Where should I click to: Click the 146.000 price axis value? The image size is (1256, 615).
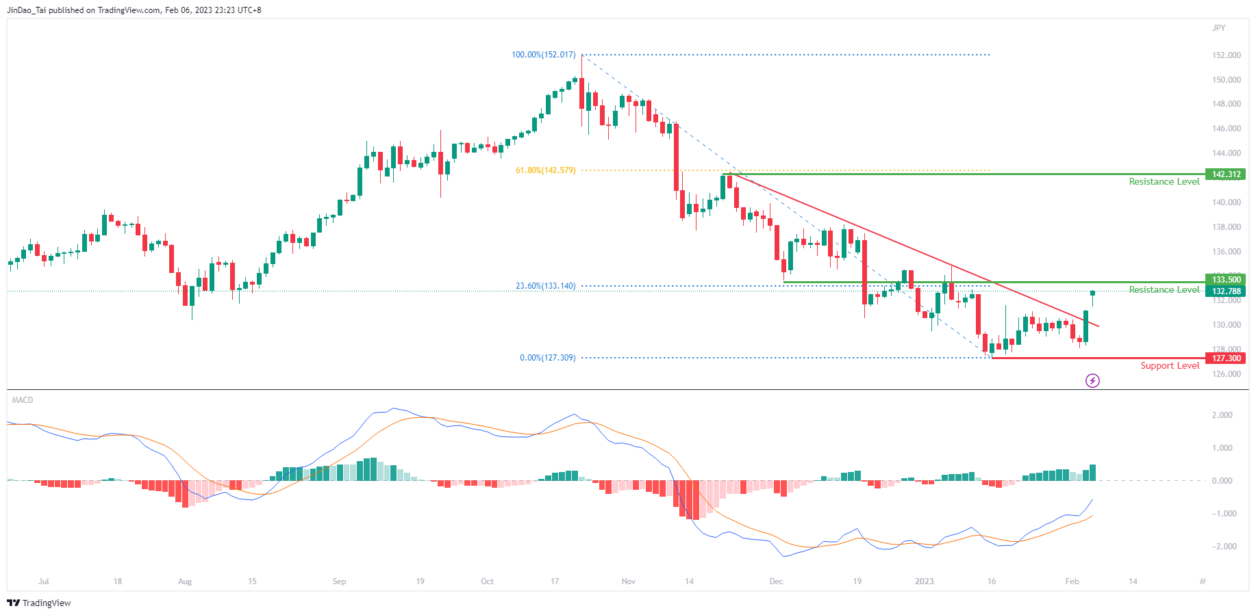coord(1227,129)
